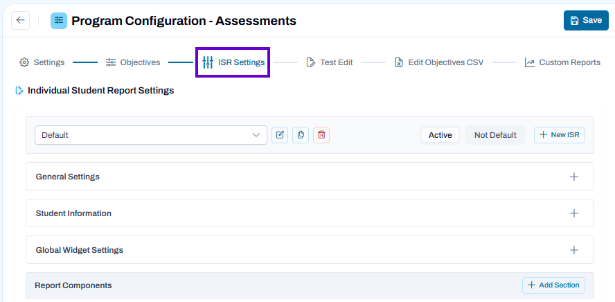Expand General Settings with plus icon
Screen dimensions: 615x302
[x=574, y=177]
